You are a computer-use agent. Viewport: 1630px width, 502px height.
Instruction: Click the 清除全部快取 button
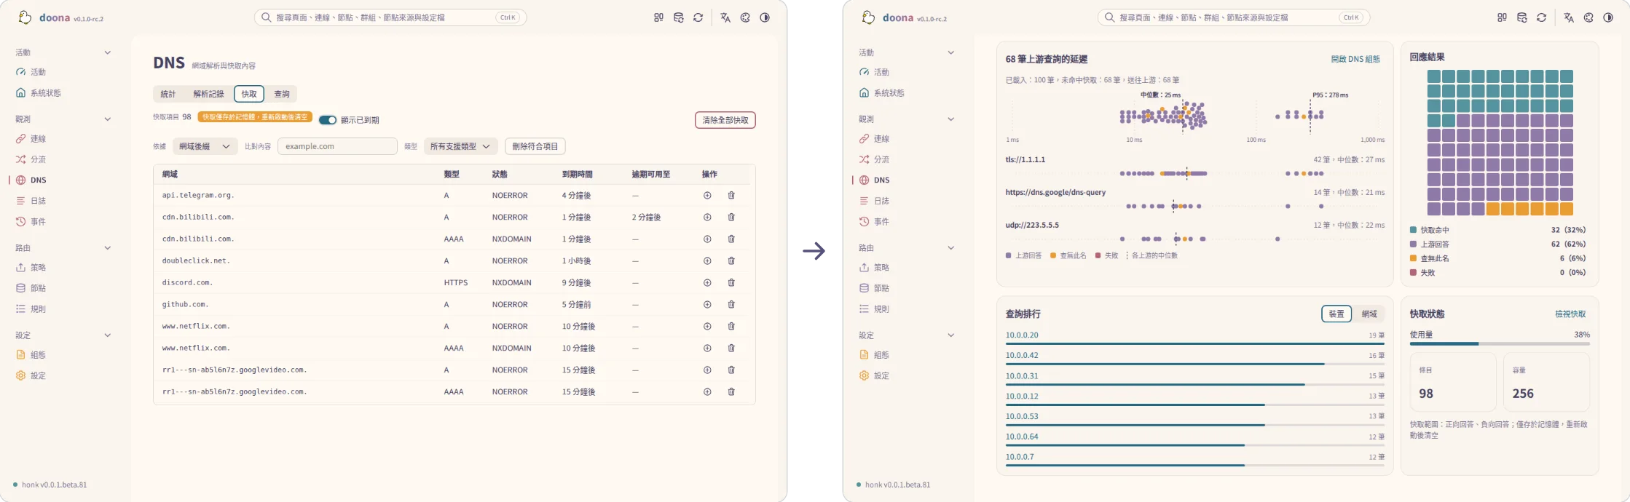click(x=725, y=120)
